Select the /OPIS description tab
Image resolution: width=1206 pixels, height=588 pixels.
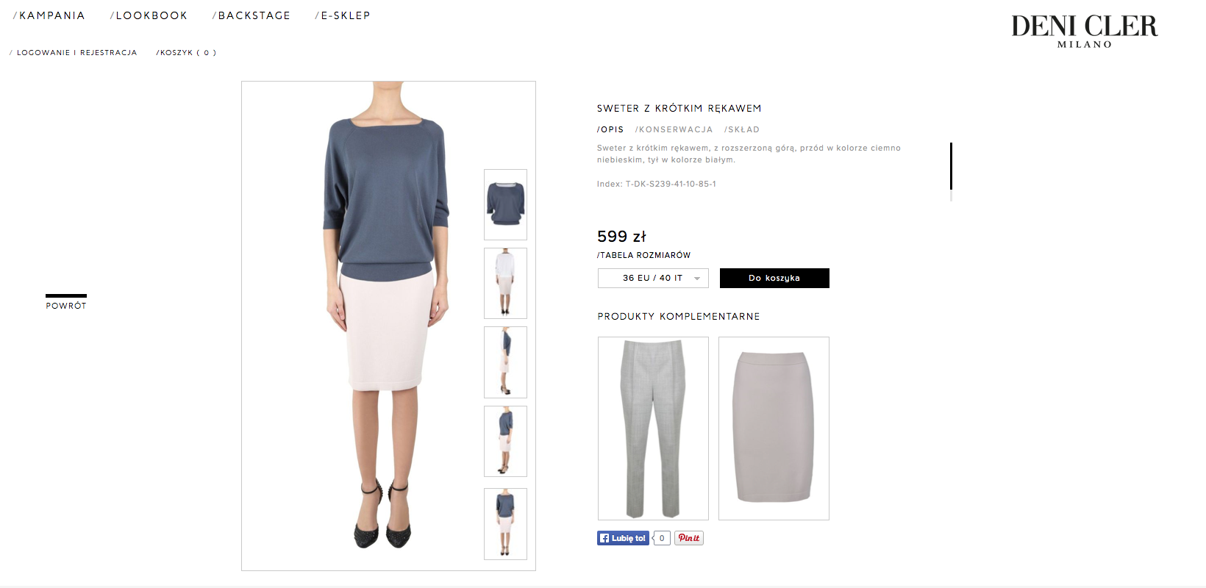tap(610, 129)
